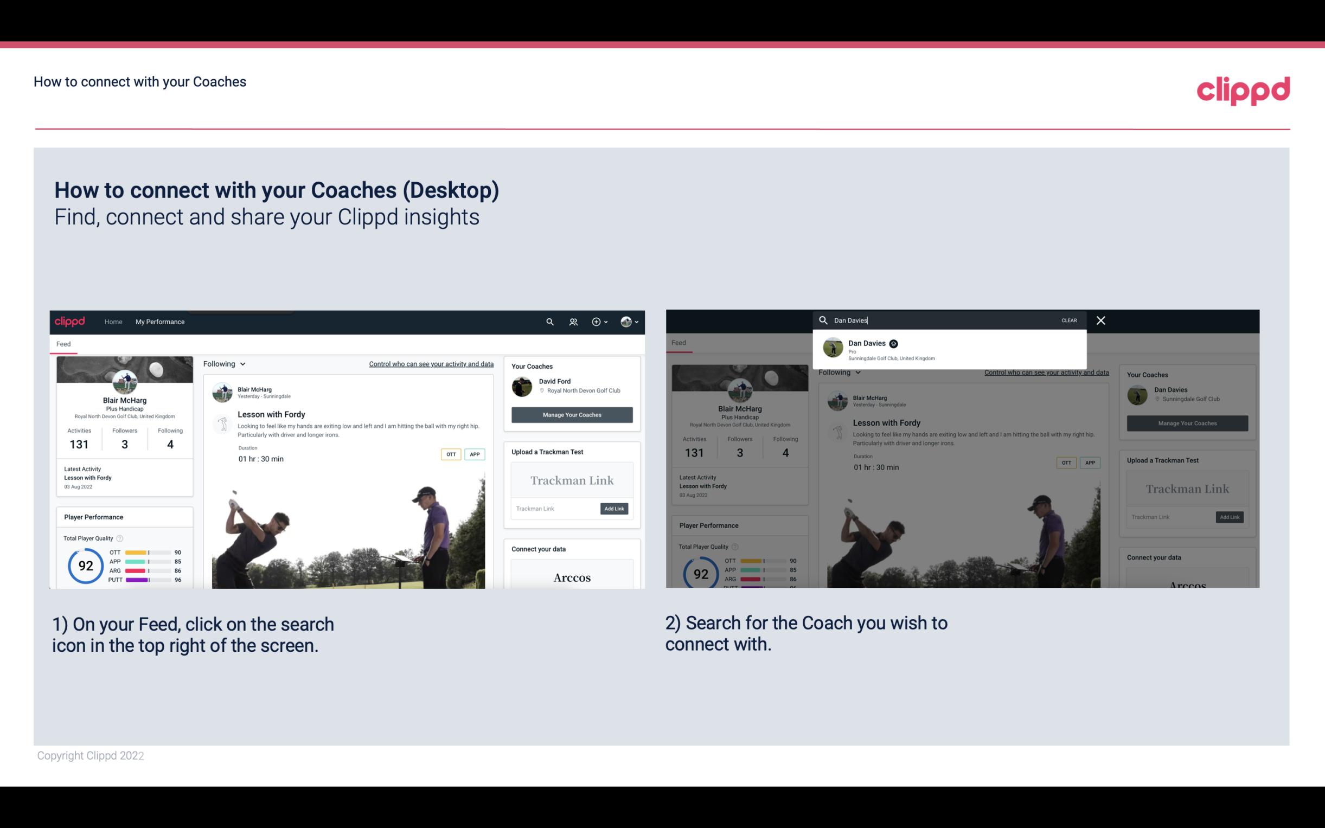Click the settings/gear icon in navbar
Screen dimensions: 1325x828
click(597, 322)
